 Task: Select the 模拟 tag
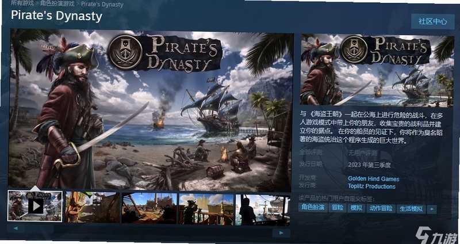pyautogui.click(x=356, y=208)
